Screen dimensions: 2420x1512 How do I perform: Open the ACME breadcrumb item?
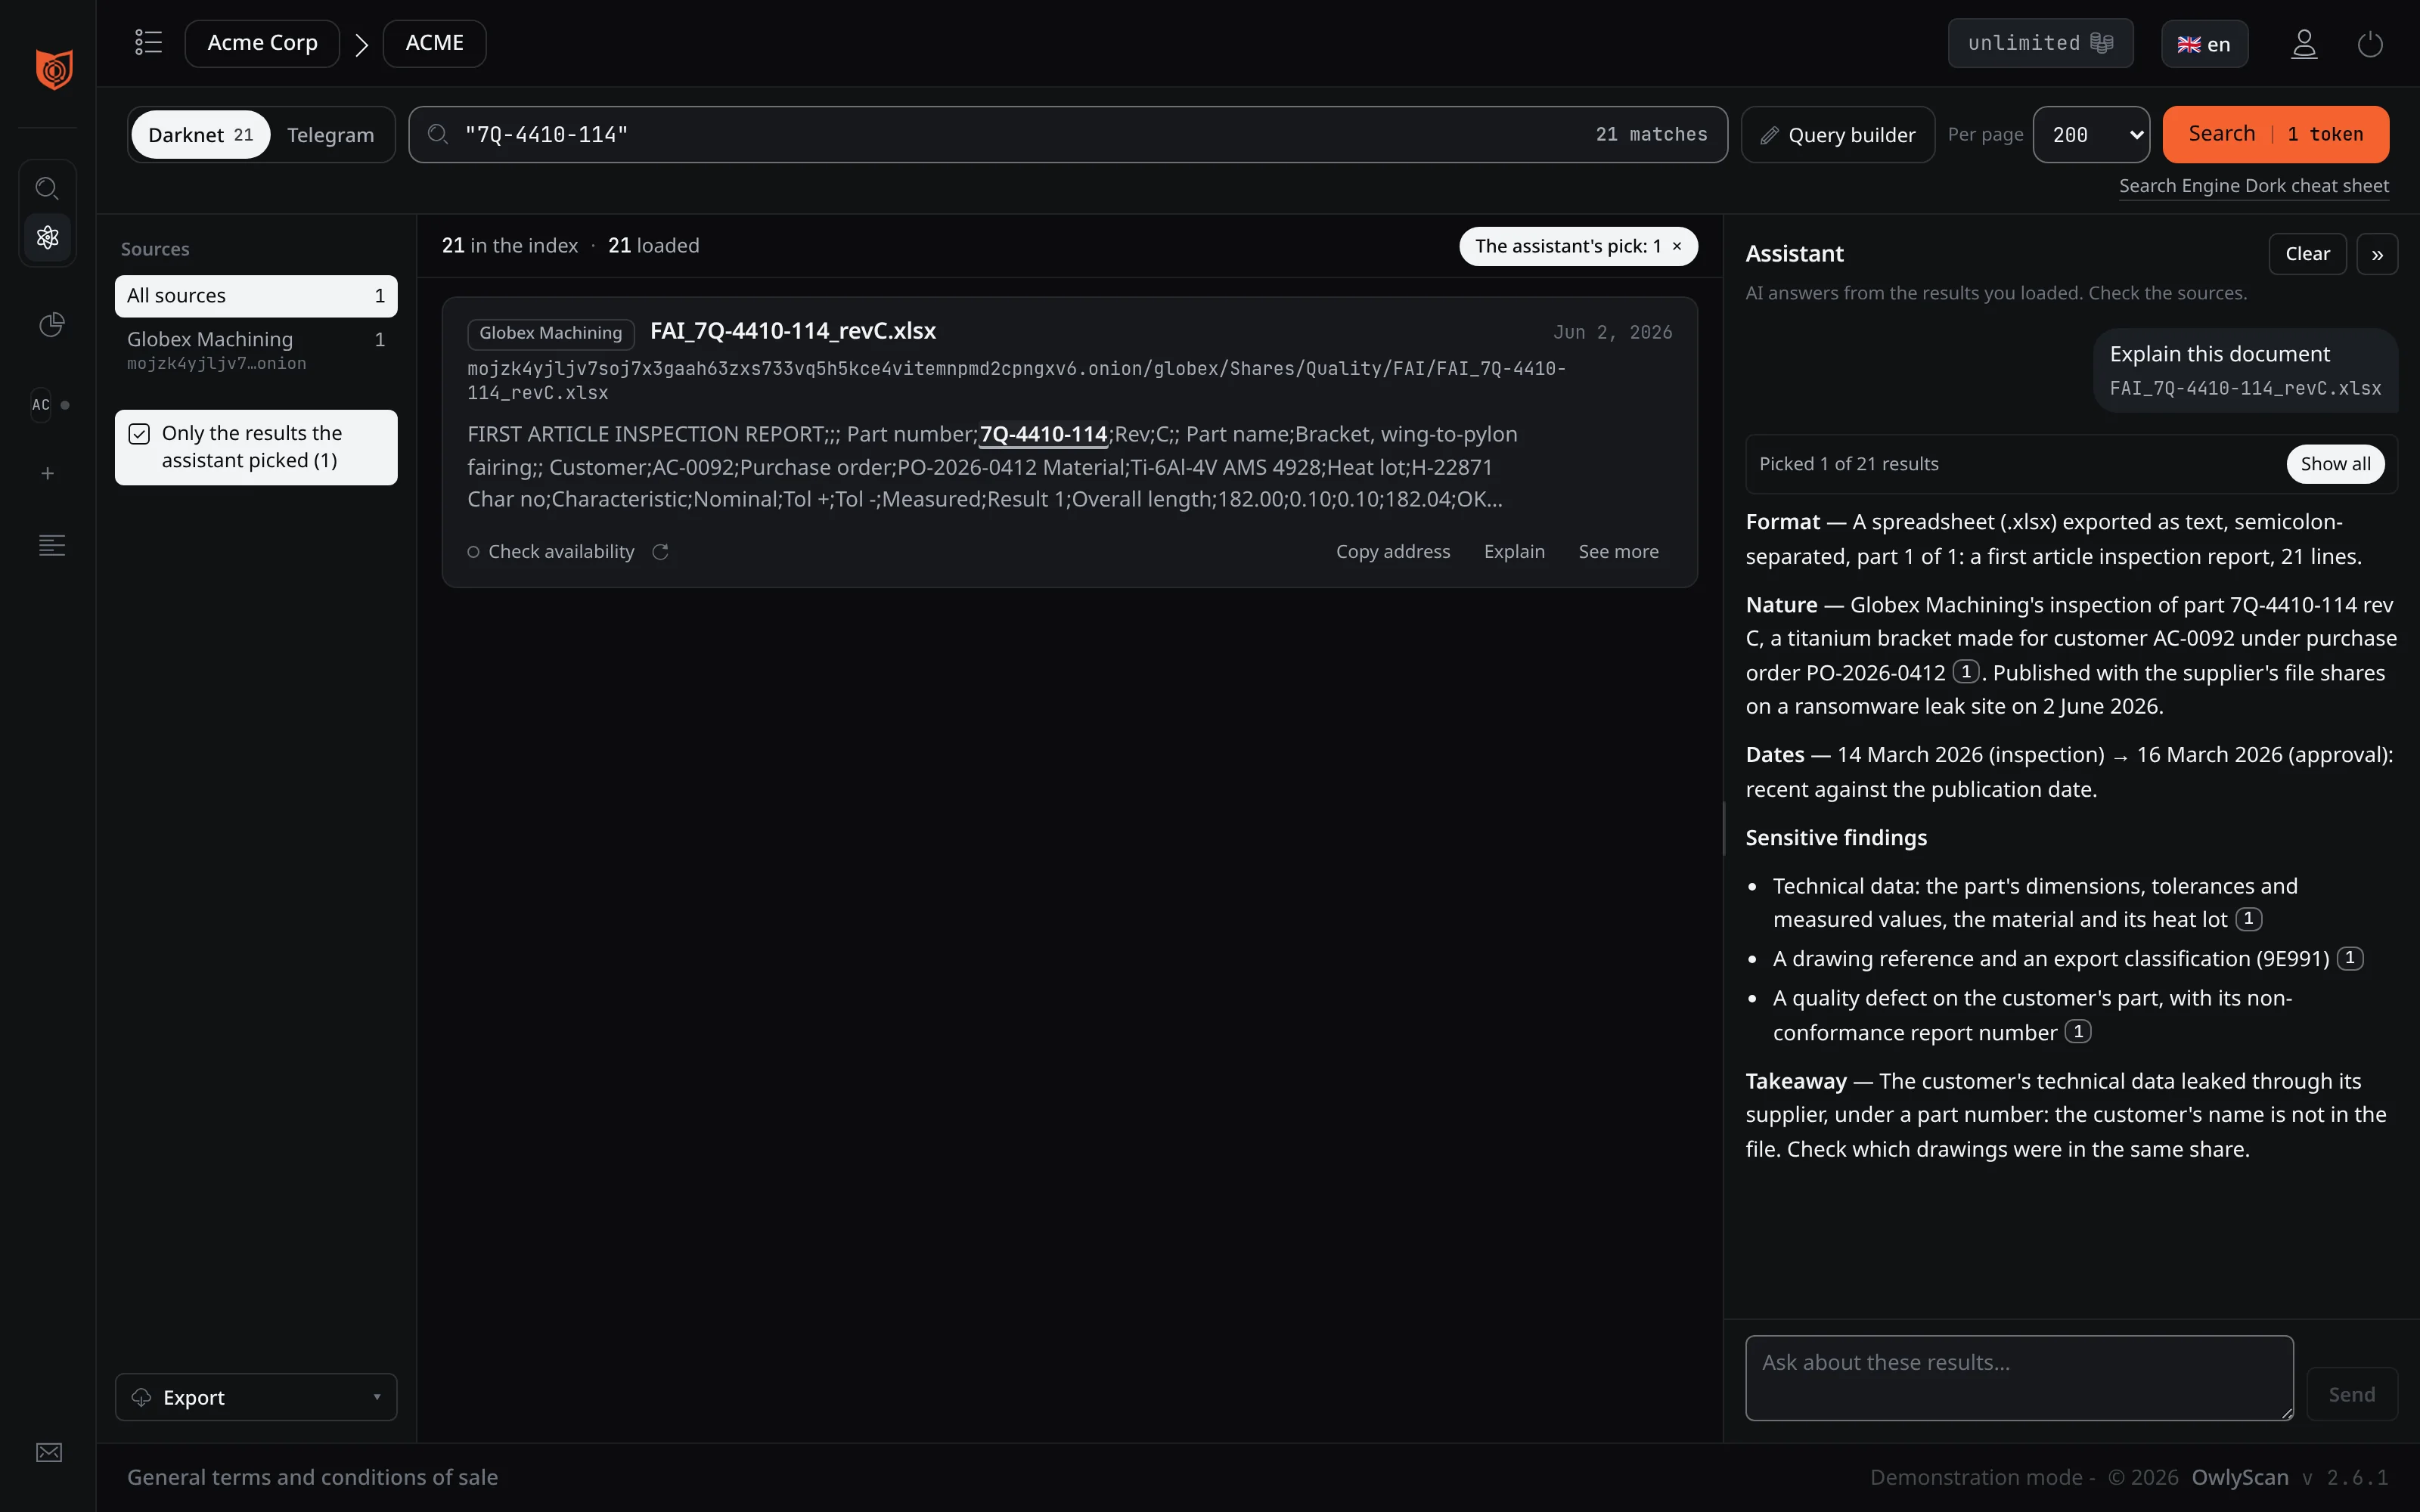434,43
